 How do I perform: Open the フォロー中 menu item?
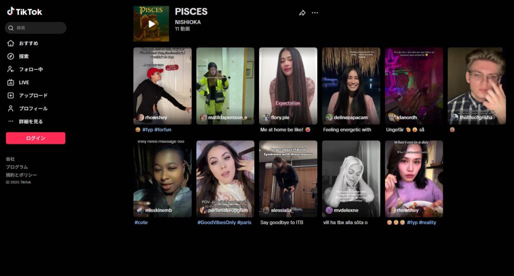pos(31,69)
